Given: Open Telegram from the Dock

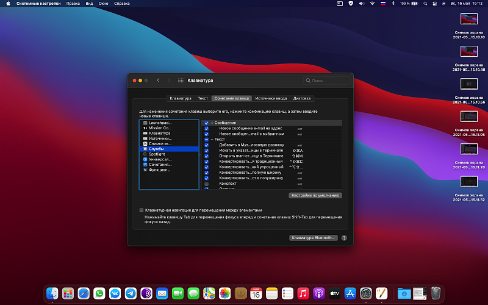Looking at the screenshot, I should (x=131, y=293).
